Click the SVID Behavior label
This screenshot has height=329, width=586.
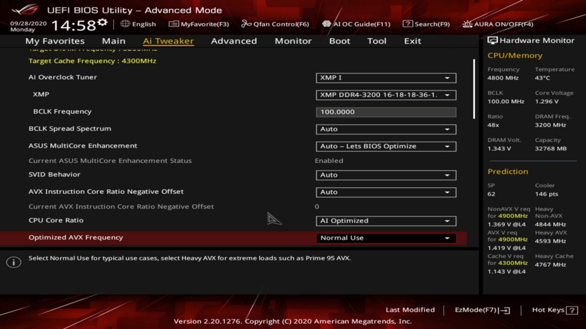coord(55,174)
